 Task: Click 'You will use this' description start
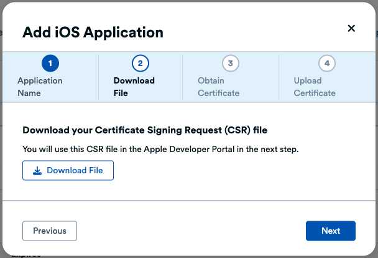pyautogui.click(x=53, y=150)
